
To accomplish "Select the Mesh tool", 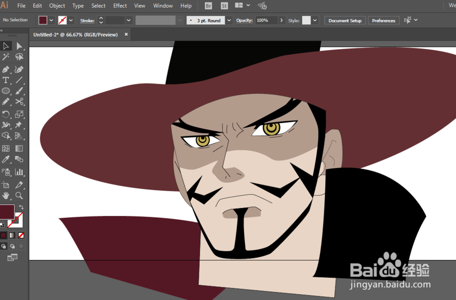I will [x=6, y=149].
